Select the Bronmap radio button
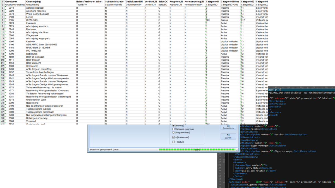The height and width of the screenshot is (188, 335). [173, 126]
